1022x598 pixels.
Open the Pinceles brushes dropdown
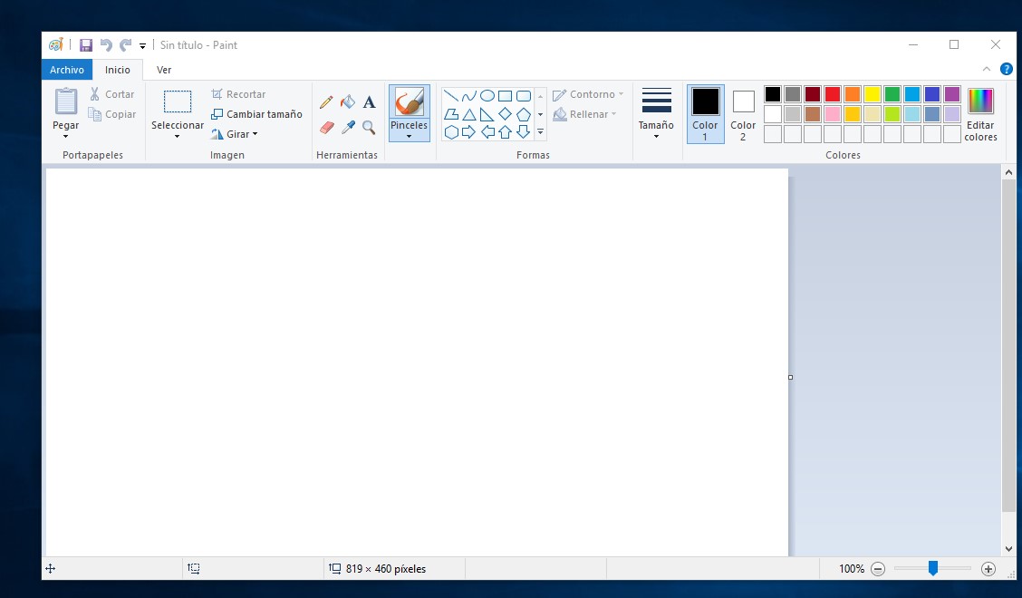[x=410, y=136]
